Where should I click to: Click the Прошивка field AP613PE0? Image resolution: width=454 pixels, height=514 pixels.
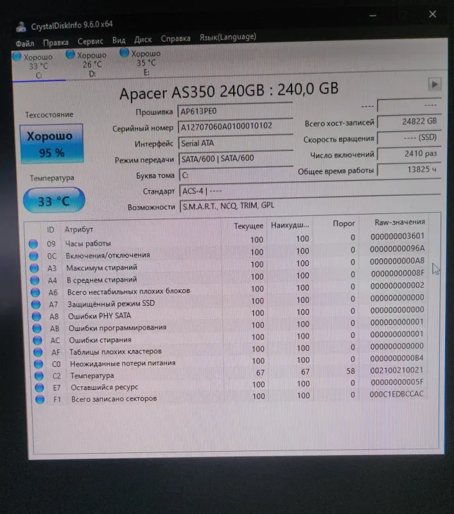(x=235, y=111)
